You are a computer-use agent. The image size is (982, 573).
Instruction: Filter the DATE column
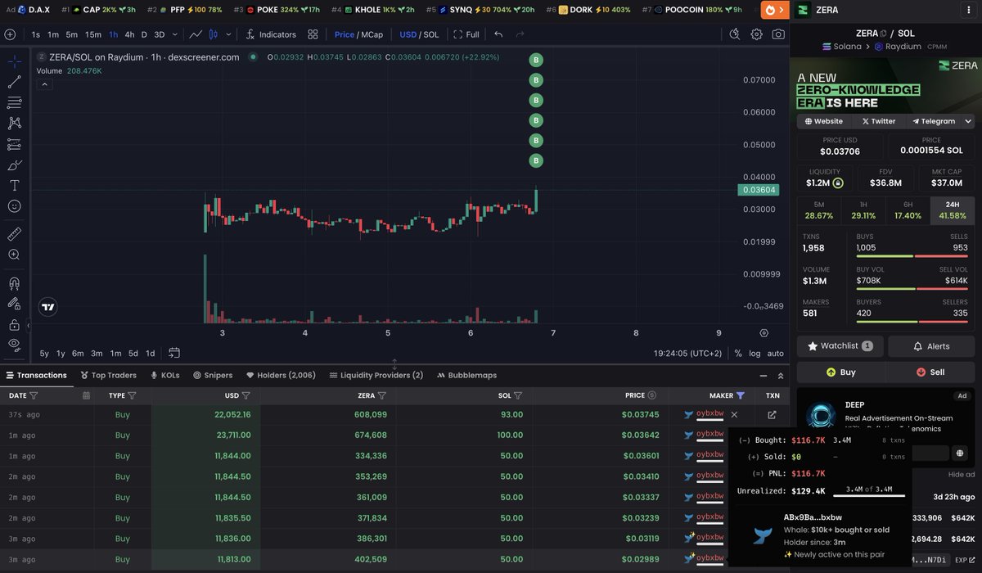click(x=34, y=395)
